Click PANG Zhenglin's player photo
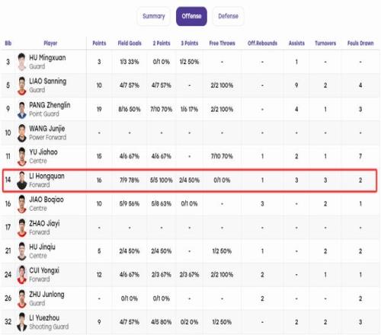381x335 pixels. coord(22,110)
